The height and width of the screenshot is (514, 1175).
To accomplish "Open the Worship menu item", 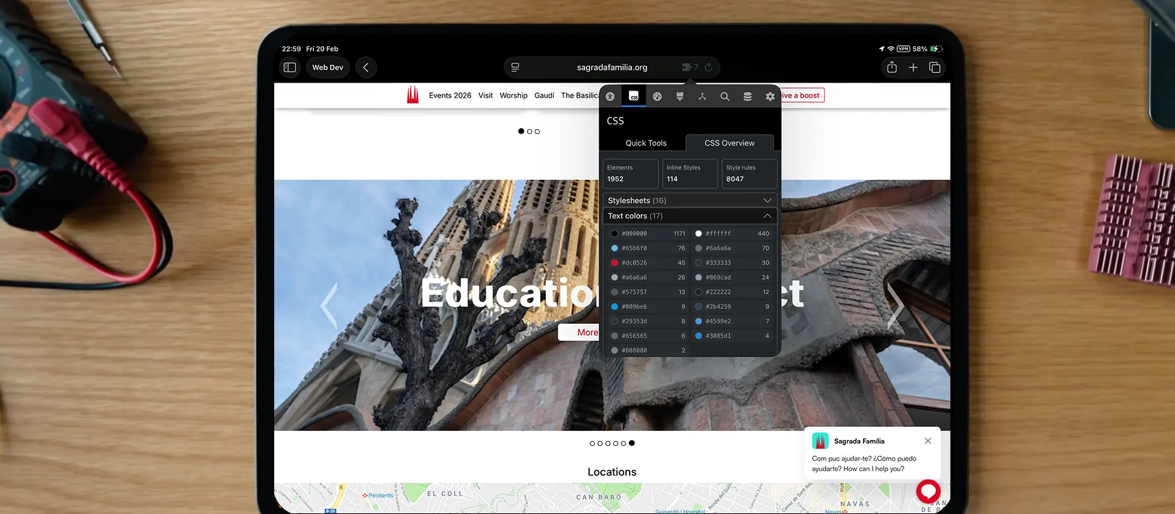I will [513, 95].
